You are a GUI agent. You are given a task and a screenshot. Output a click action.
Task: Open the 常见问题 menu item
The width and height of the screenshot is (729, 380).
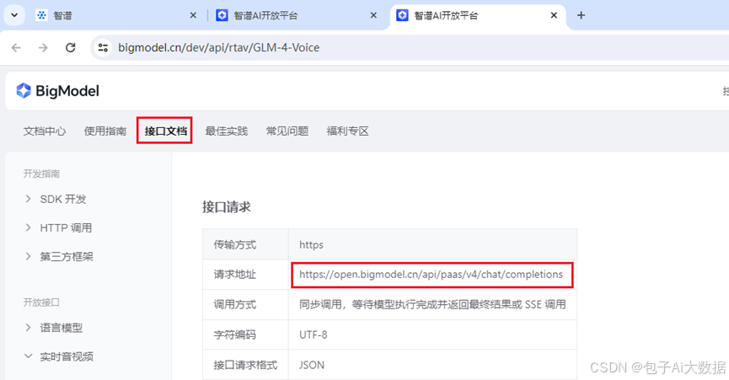(287, 131)
